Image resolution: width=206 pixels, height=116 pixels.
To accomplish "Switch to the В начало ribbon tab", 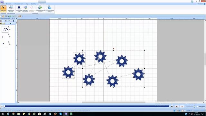I will point(9,4).
